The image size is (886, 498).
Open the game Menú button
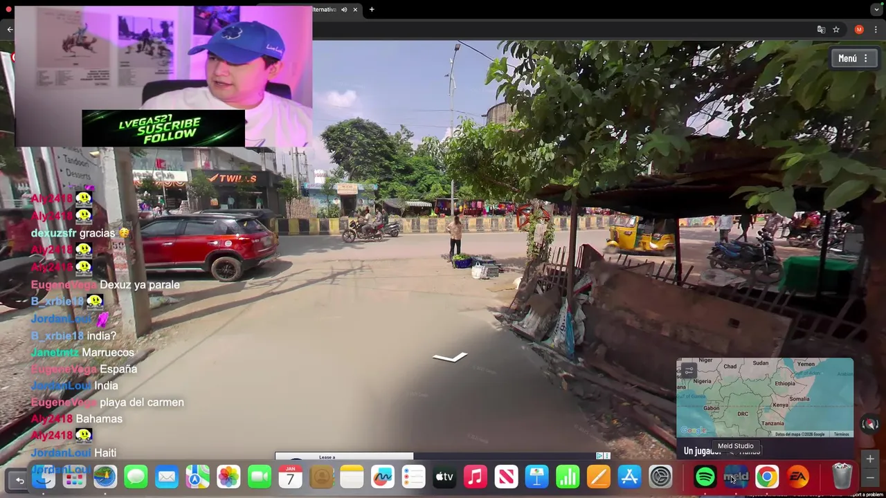click(x=855, y=58)
